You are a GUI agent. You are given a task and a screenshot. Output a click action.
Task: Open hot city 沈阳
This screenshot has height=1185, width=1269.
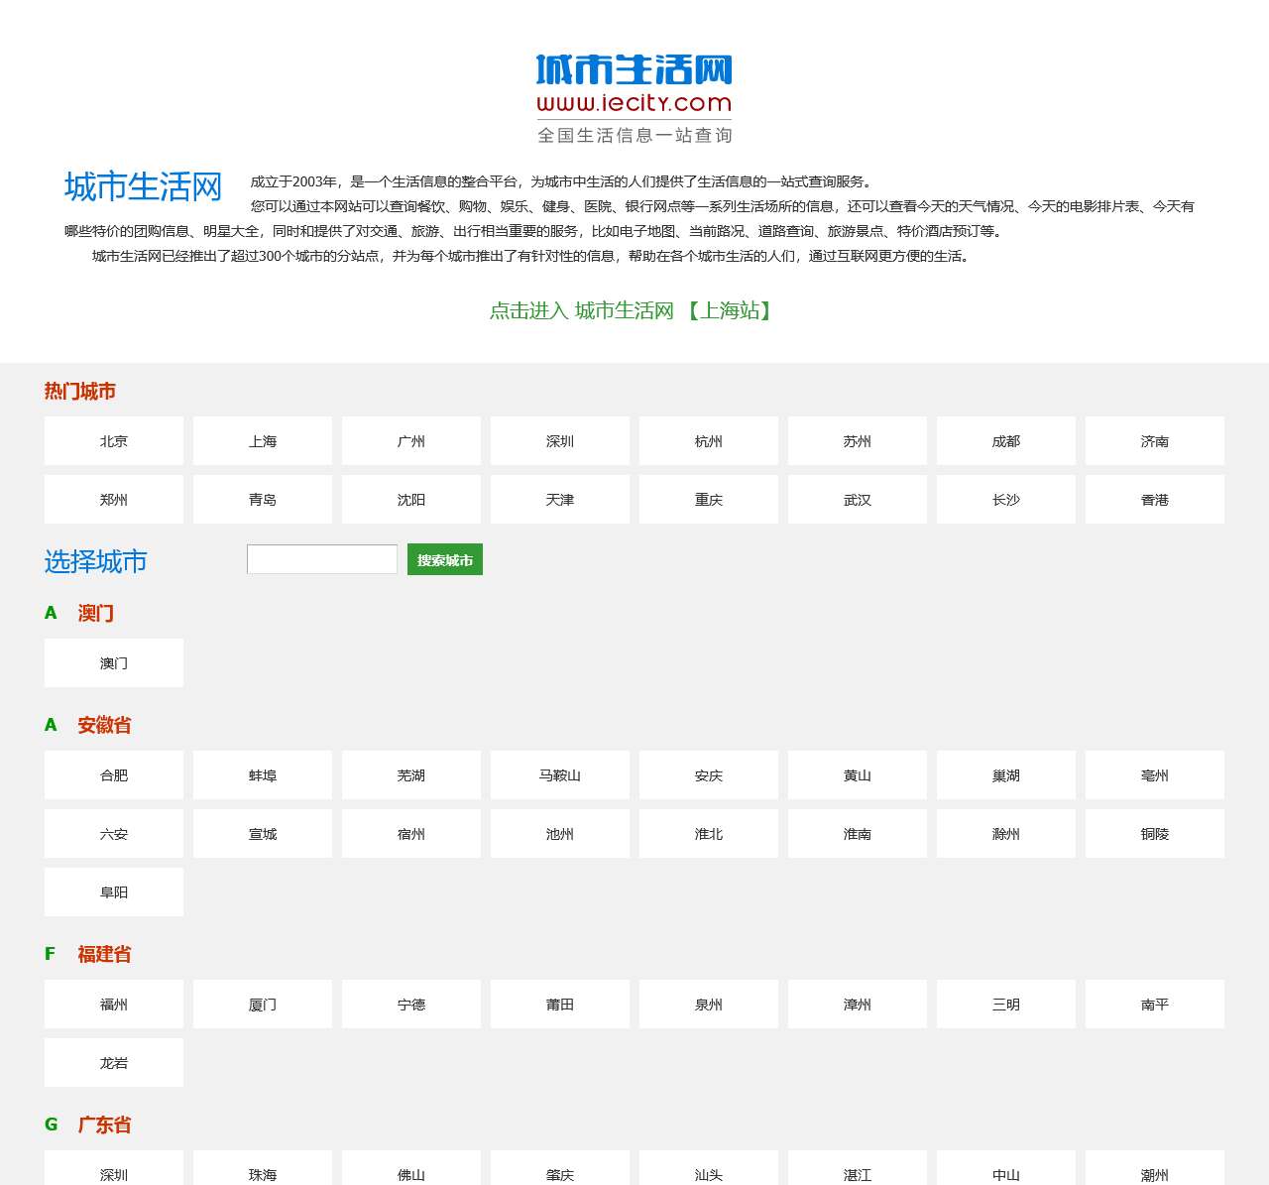411,500
